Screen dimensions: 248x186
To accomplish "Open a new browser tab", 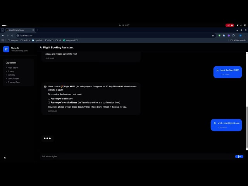I will pos(38,30).
